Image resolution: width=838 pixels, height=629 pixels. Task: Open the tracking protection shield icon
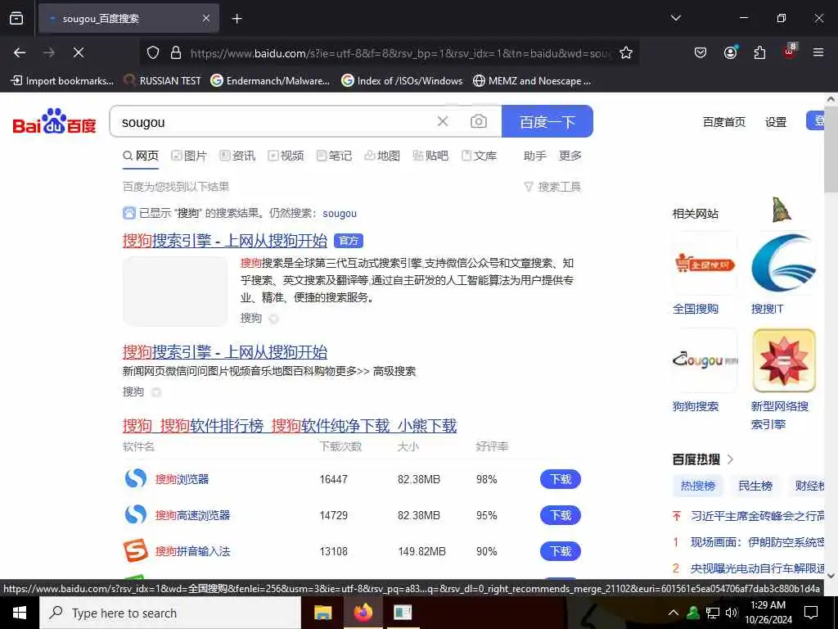point(153,52)
